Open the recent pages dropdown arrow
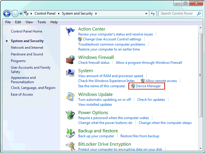205x153 pixels. 21,14
